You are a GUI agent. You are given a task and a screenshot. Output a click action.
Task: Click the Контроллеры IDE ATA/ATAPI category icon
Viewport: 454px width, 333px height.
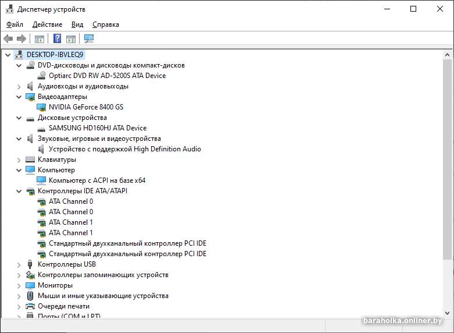(30, 191)
